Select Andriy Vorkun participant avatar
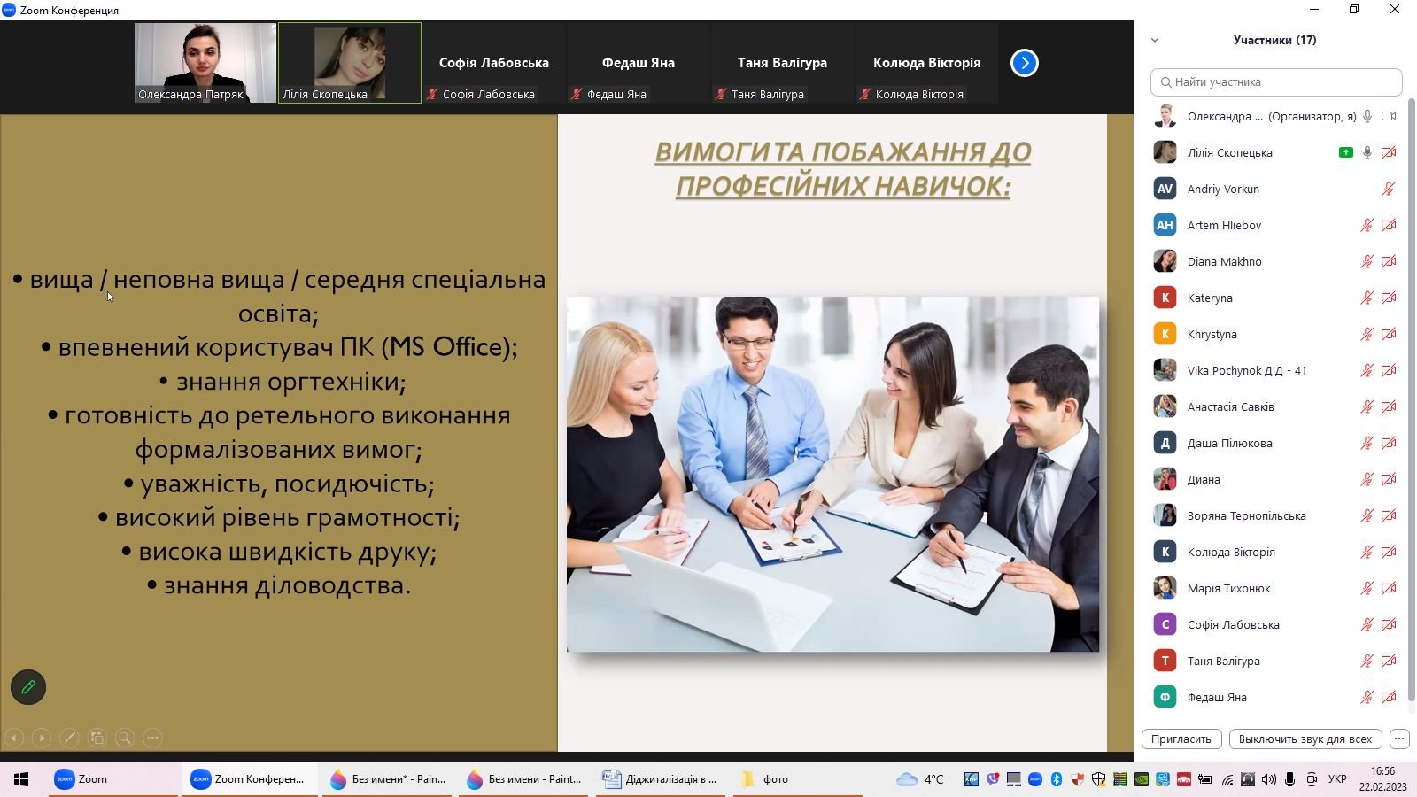The image size is (1417, 797). click(1165, 189)
